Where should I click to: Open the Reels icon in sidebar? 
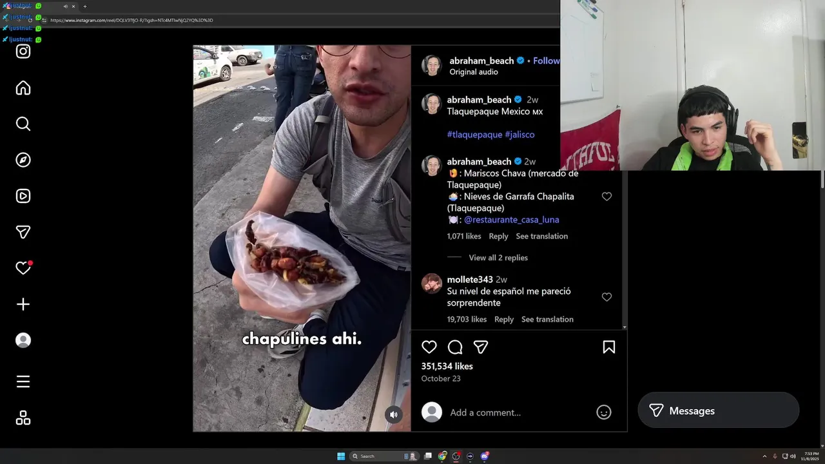pyautogui.click(x=23, y=196)
